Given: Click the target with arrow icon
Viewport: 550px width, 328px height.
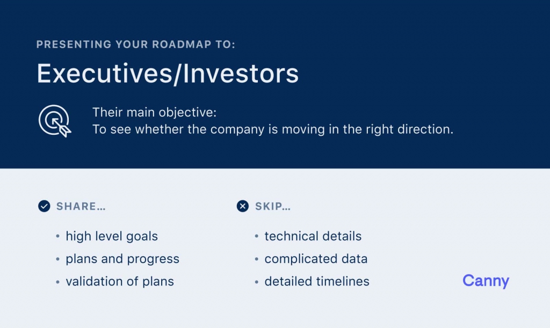Looking at the screenshot, I should 55,121.
